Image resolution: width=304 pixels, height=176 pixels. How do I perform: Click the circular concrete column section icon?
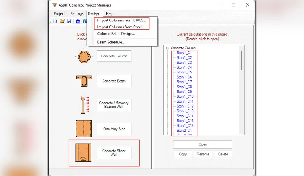[x=84, y=57]
